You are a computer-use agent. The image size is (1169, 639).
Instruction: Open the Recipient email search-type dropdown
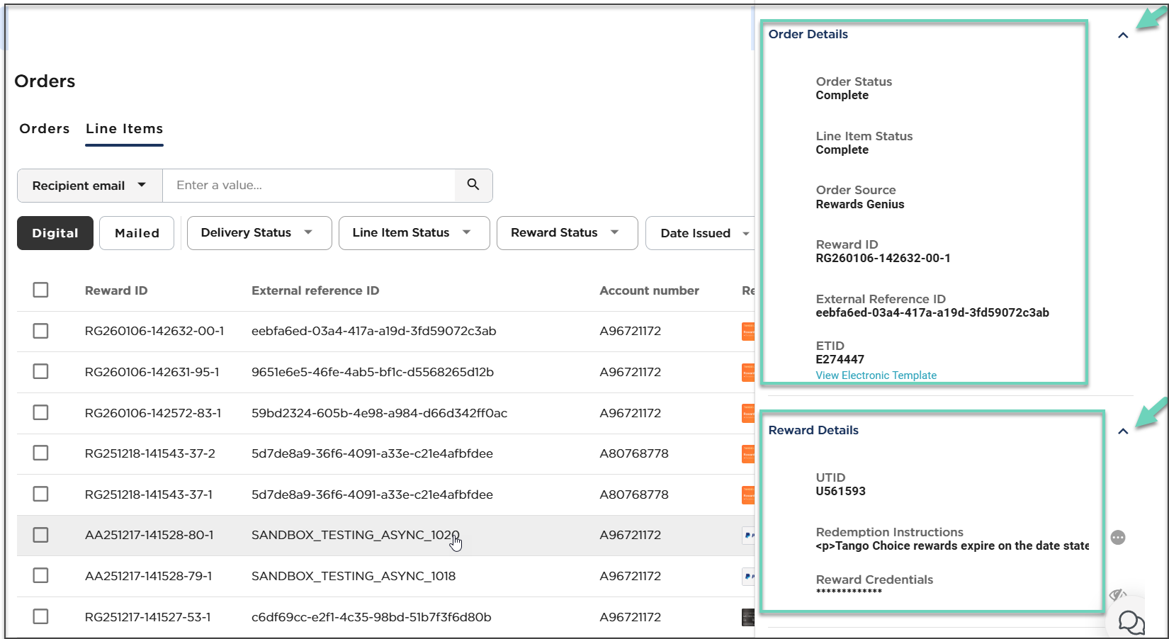[x=89, y=186]
